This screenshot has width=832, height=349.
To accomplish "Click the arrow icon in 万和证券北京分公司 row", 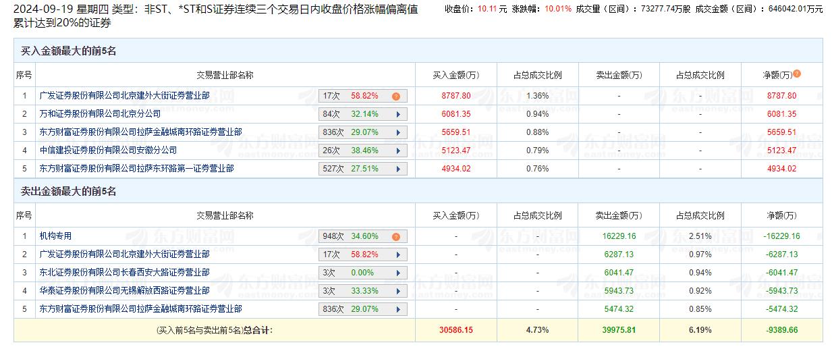I will pos(398,115).
